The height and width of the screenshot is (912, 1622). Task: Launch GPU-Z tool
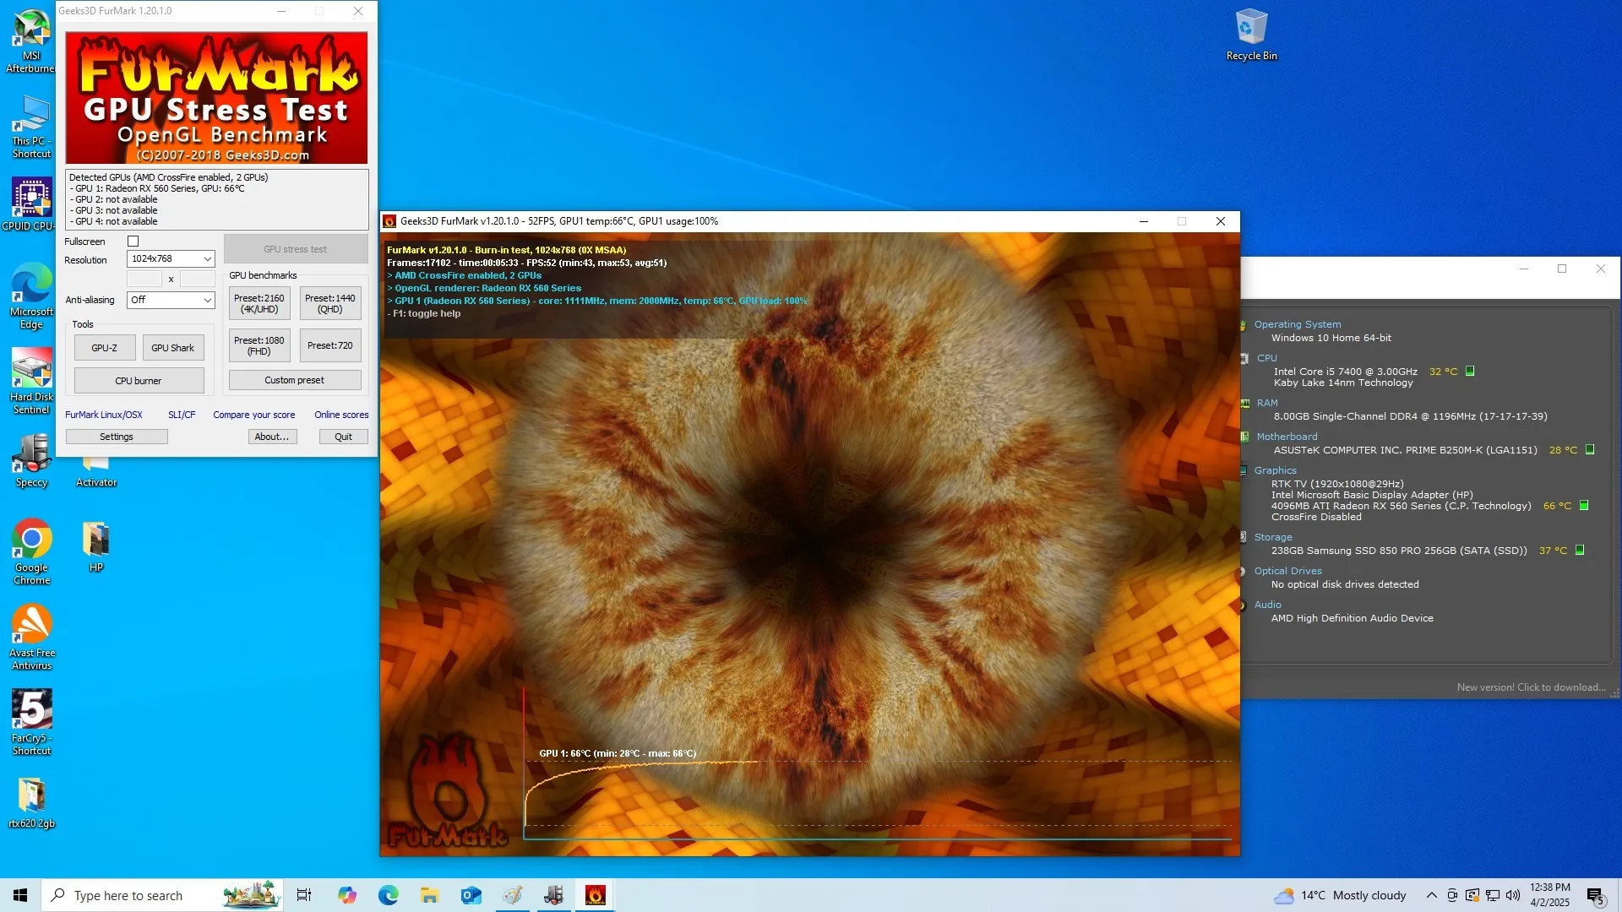[105, 348]
